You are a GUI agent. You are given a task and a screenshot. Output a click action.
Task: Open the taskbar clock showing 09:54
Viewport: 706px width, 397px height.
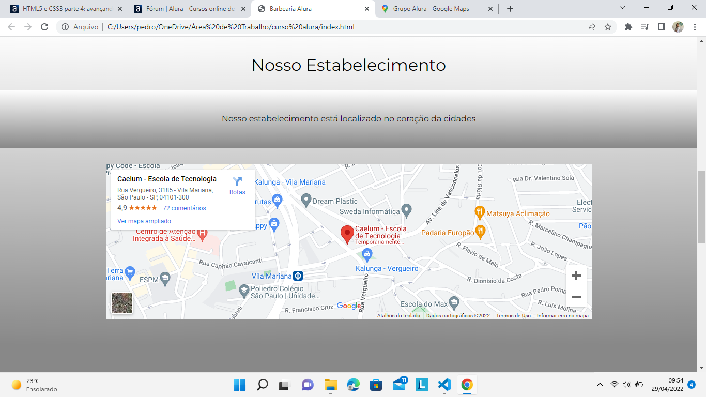667,385
